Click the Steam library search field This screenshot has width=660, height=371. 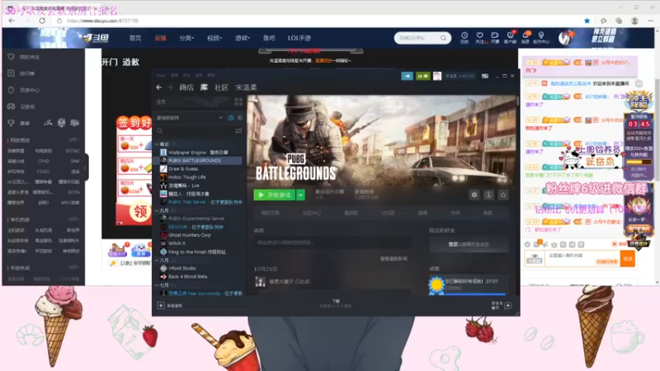(195, 131)
